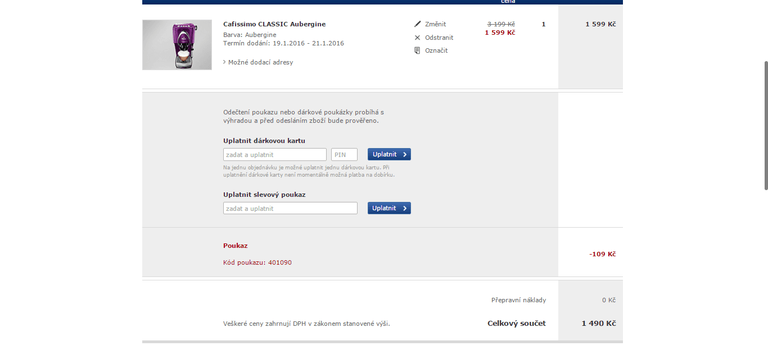
Task: Click the arrow on the gift card Uplatnit button
Action: click(405, 154)
